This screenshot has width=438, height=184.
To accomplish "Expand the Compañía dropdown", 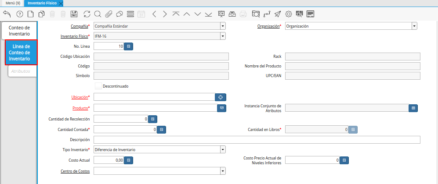I will coord(223,26).
